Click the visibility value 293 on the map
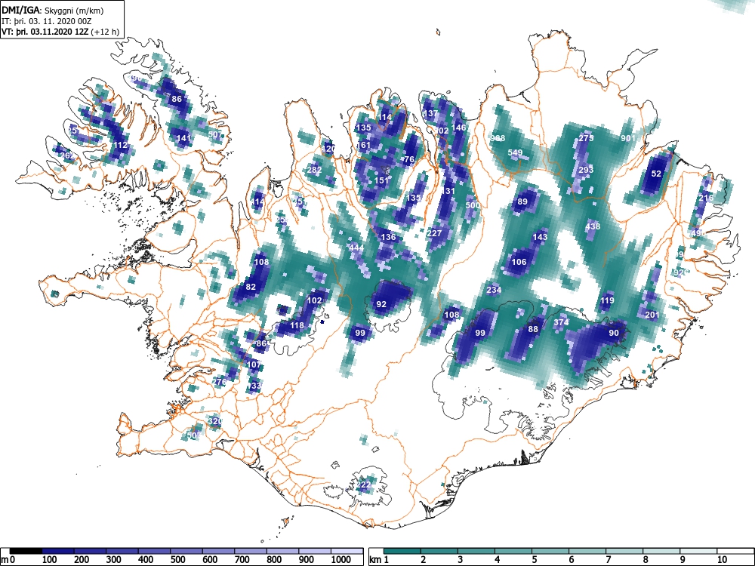The width and height of the screenshot is (755, 566). click(x=586, y=170)
